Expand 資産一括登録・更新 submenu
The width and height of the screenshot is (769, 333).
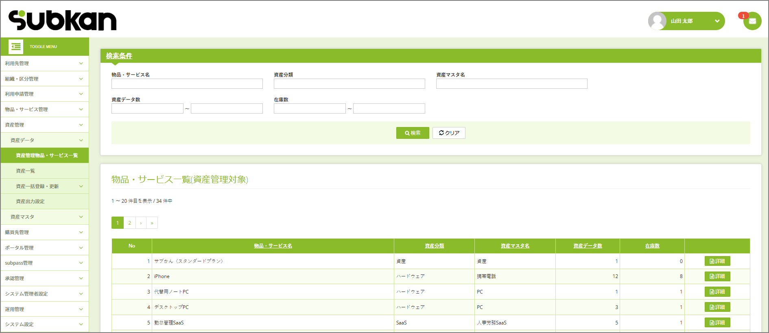[45, 186]
